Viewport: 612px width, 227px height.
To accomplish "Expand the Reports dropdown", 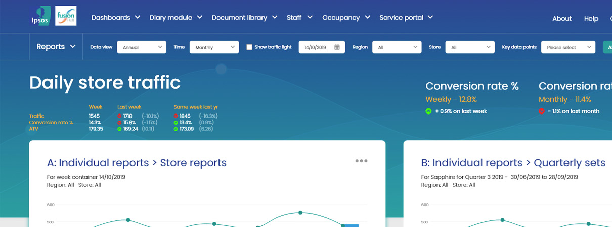I will pos(56,46).
